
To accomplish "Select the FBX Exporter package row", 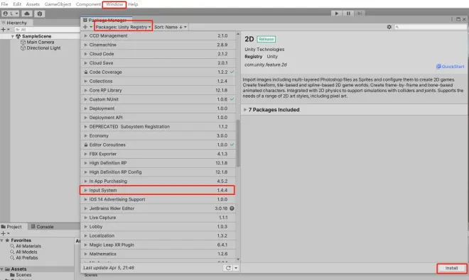I will [x=158, y=154].
